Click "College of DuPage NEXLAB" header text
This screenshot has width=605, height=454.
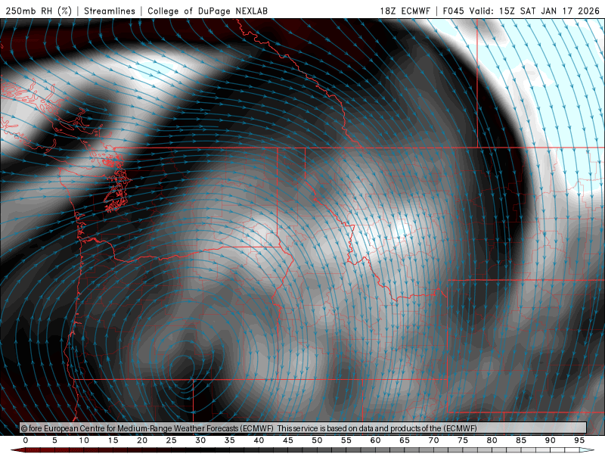[x=207, y=11]
